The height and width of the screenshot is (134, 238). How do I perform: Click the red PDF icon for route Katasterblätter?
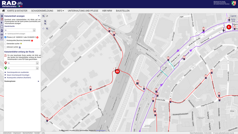[x=6, y=55]
